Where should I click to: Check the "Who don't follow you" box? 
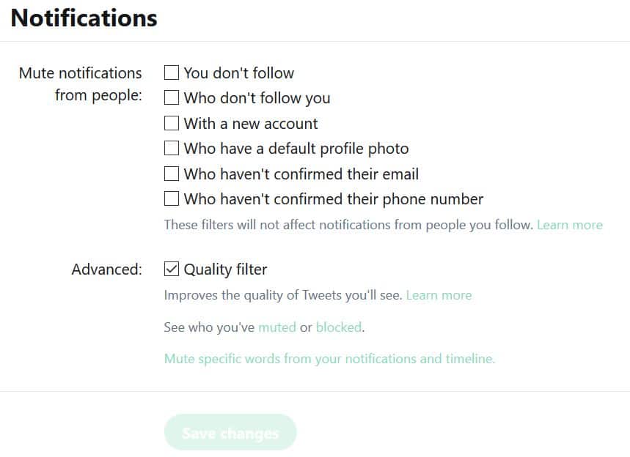(172, 97)
